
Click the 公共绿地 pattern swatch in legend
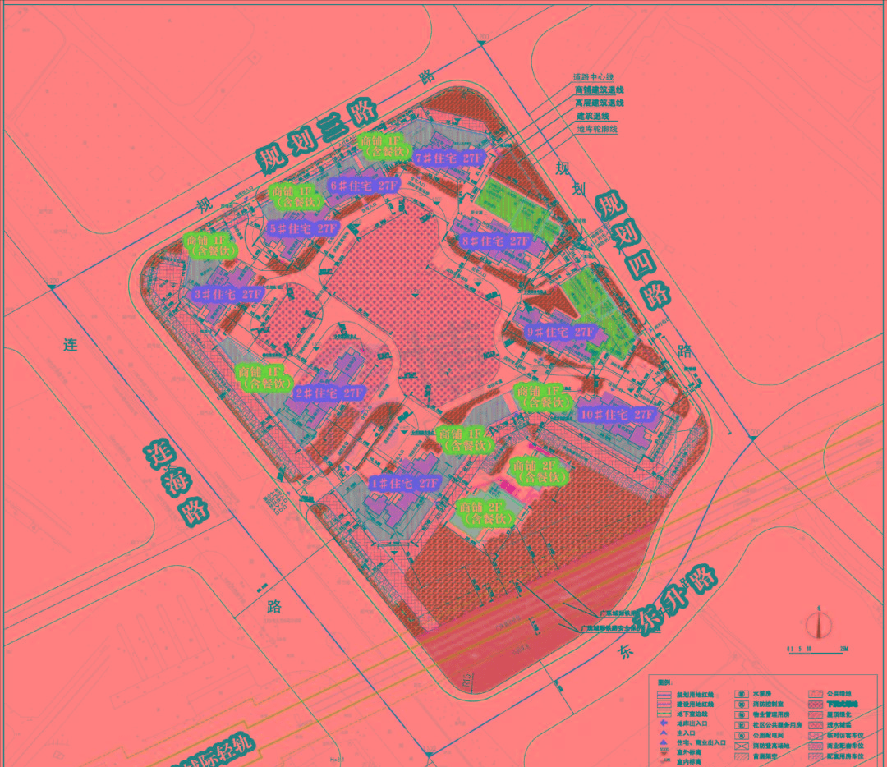(x=816, y=694)
